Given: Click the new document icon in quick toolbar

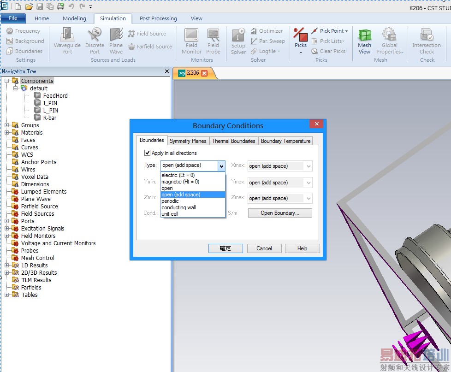Looking at the screenshot, I should (x=18, y=6).
